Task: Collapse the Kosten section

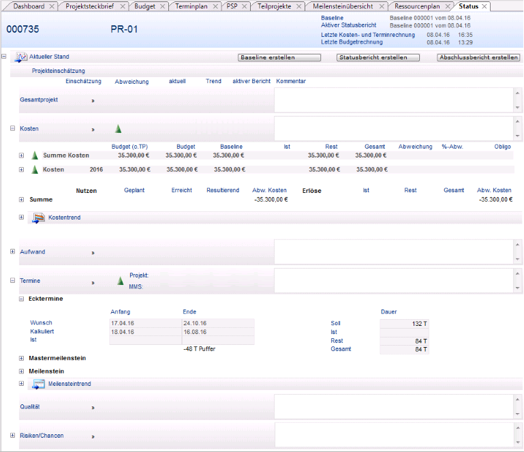Action: (x=13, y=128)
